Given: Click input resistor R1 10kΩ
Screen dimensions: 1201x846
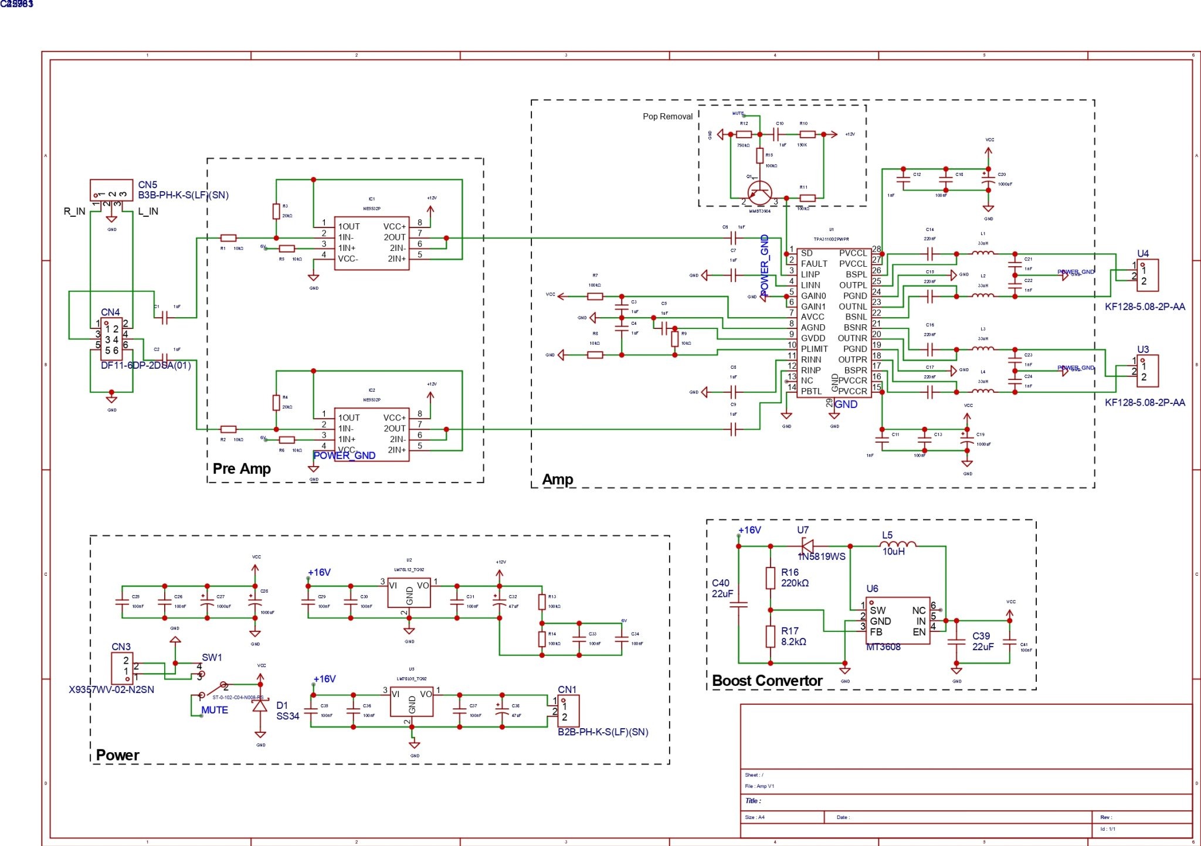Looking at the screenshot, I should 228,238.
